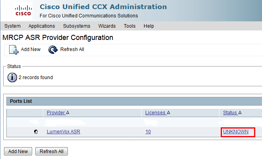Open the Help menu

coord(149,26)
